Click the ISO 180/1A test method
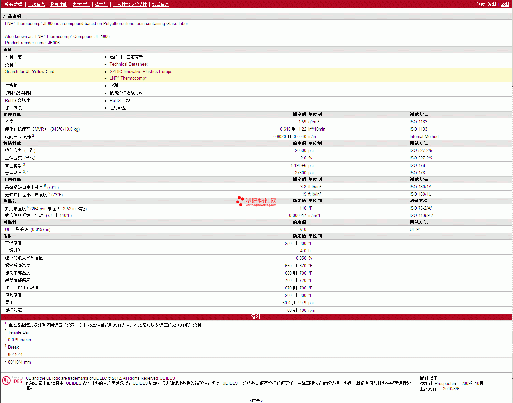The width and height of the screenshot is (513, 403). click(420, 187)
